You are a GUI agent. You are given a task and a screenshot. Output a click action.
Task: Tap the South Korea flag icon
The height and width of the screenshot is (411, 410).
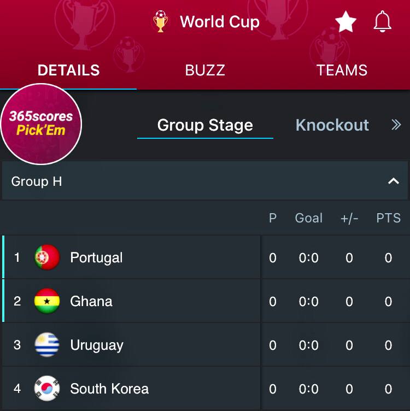(47, 389)
